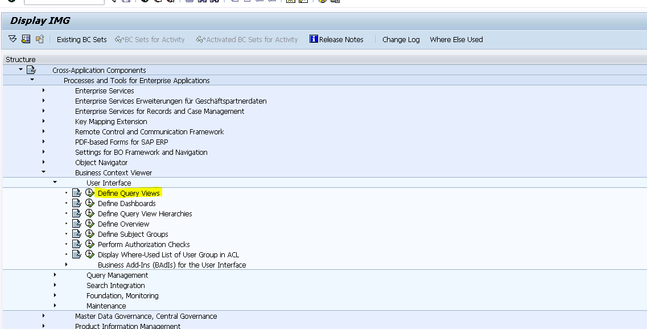Click the blue info icon for Release Notes
The image size is (647, 329).
click(x=314, y=39)
